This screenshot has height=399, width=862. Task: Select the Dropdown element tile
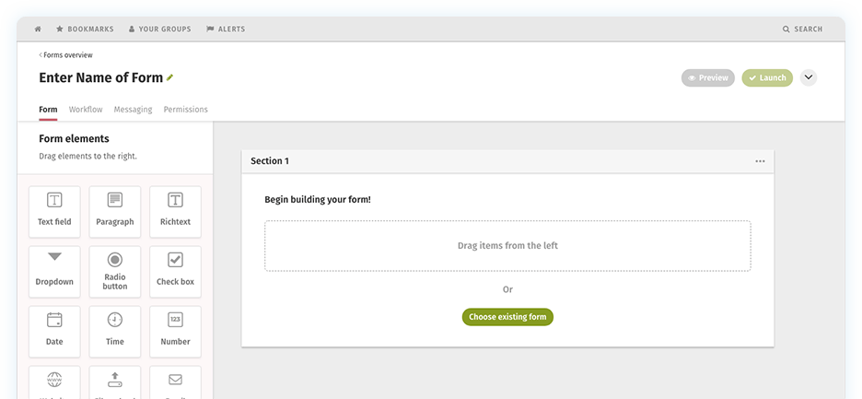(x=54, y=272)
